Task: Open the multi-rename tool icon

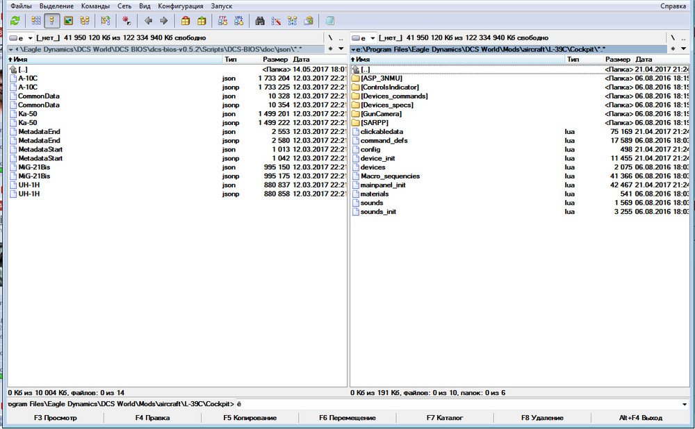Action: point(276,20)
